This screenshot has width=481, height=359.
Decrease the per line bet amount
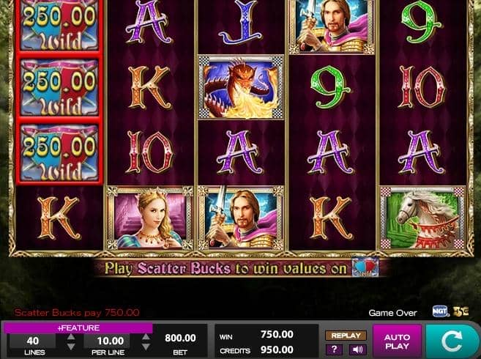click(146, 347)
